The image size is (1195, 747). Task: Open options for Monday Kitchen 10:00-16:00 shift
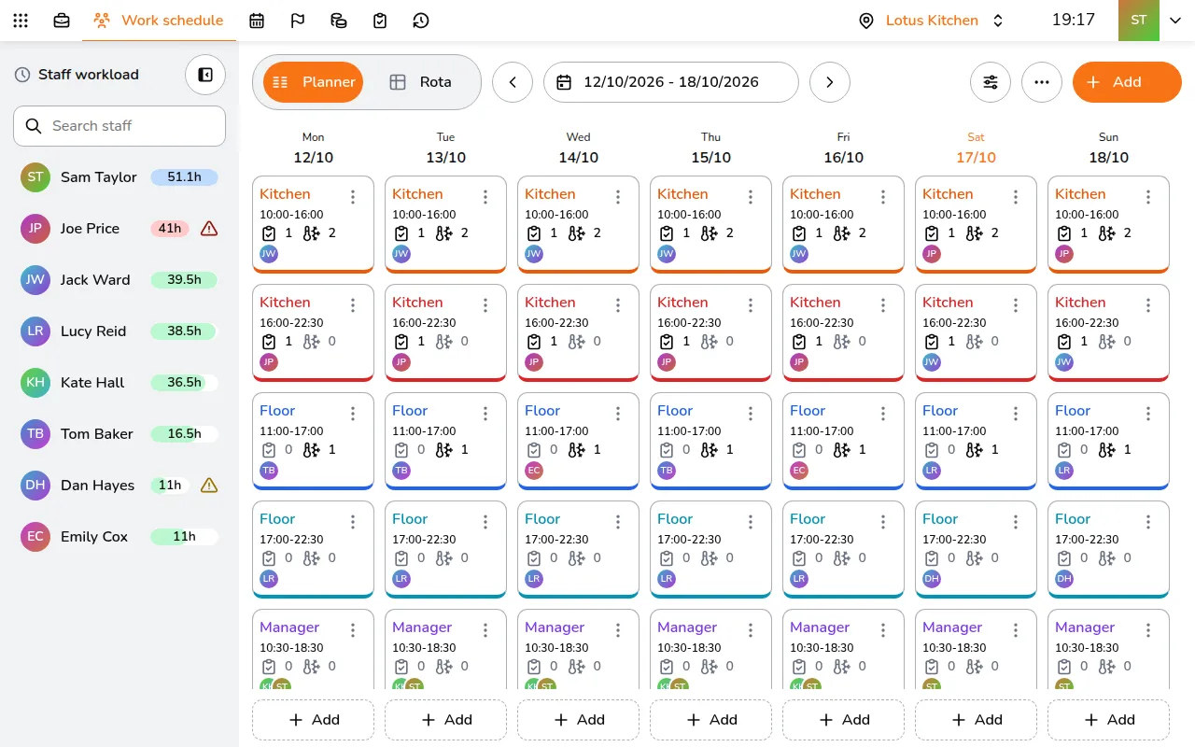[353, 197]
